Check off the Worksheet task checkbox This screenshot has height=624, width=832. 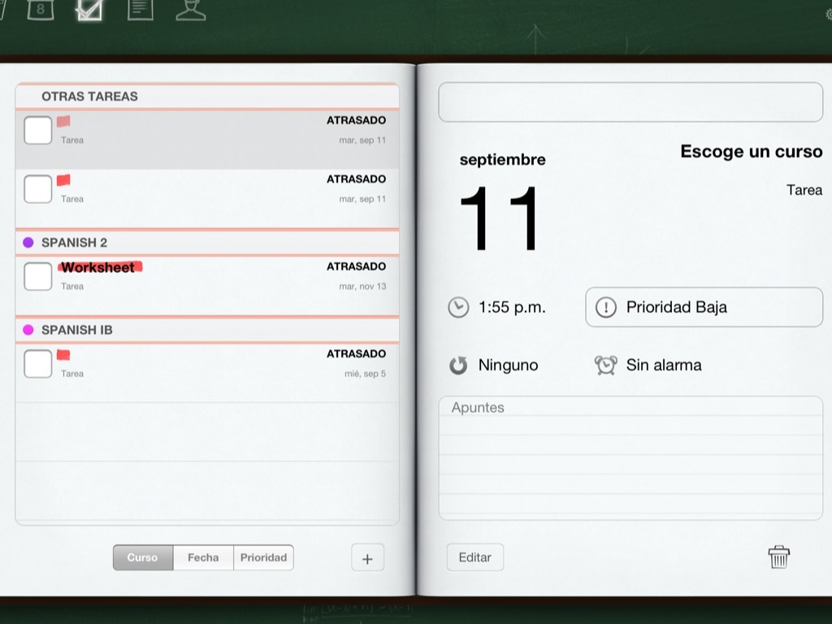[38, 276]
